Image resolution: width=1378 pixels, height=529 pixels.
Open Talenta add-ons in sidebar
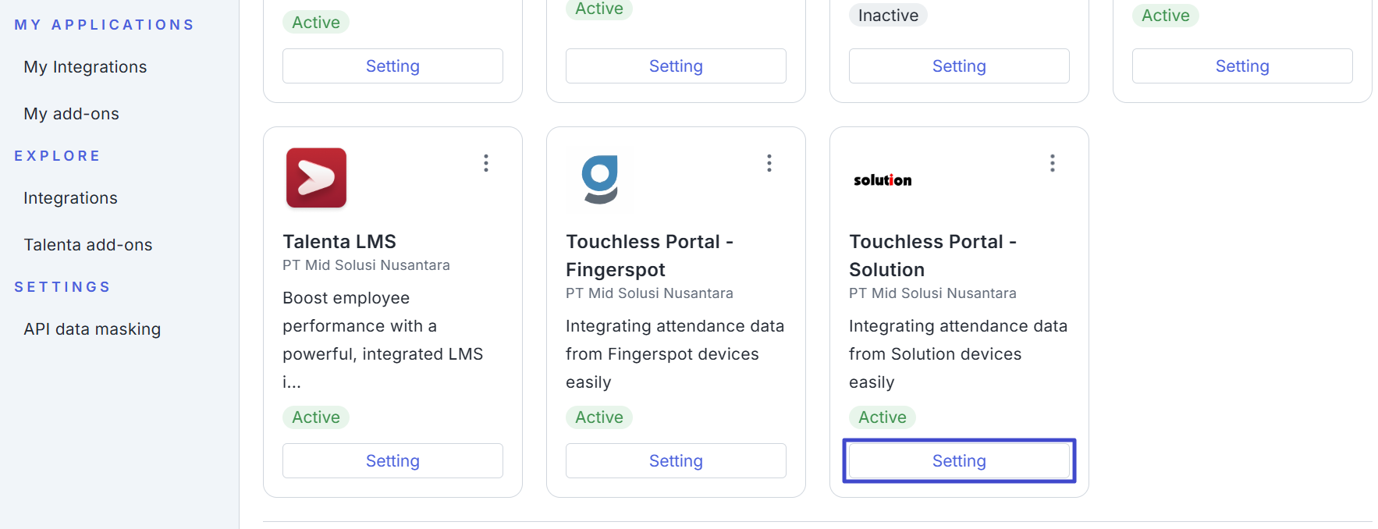tap(87, 245)
